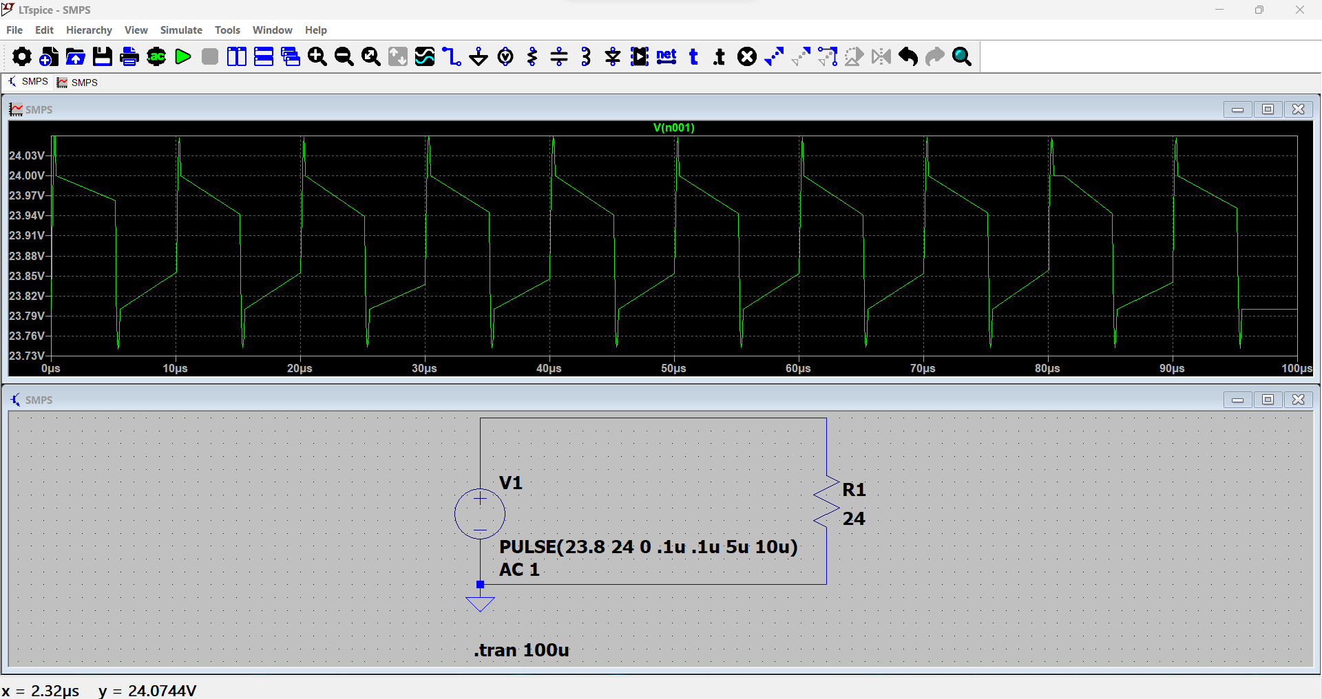Open the pick visible traces icon
This screenshot has height=699, width=1322.
click(425, 56)
